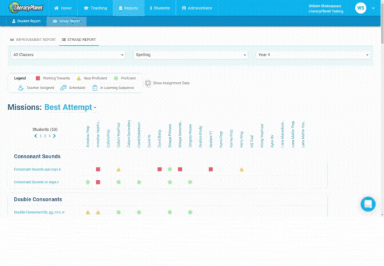
Task: Click the Scheduled legend icon
Action: click(x=63, y=87)
